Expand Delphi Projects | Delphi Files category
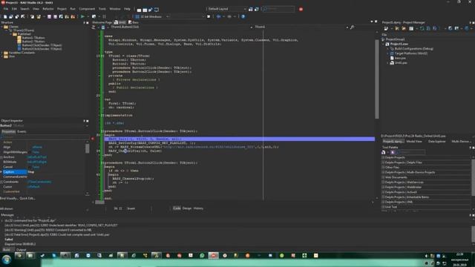Image resolution: width=475 pixels, height=267 pixels. [383, 162]
